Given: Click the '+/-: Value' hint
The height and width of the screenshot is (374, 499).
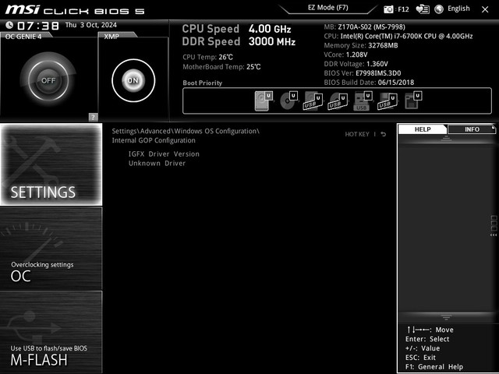Looking at the screenshot, I should click(423, 348).
